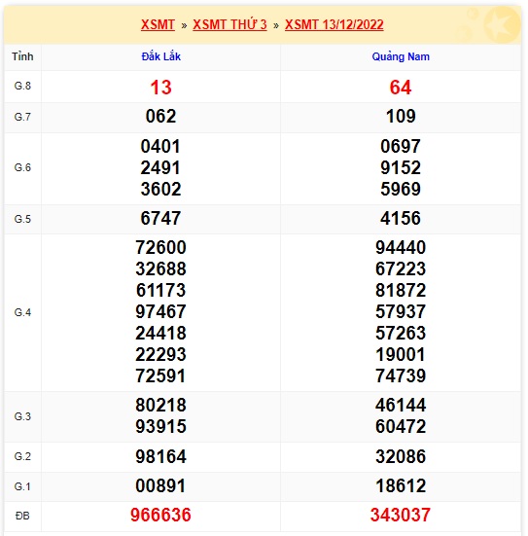Open the Đắk Lắk province link
The height and width of the screenshot is (536, 528).
click(161, 56)
